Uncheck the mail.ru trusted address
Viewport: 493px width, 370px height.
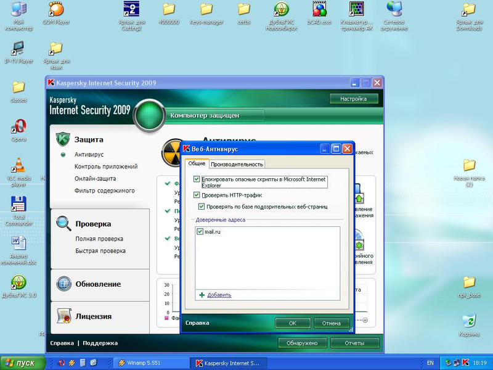coord(200,231)
